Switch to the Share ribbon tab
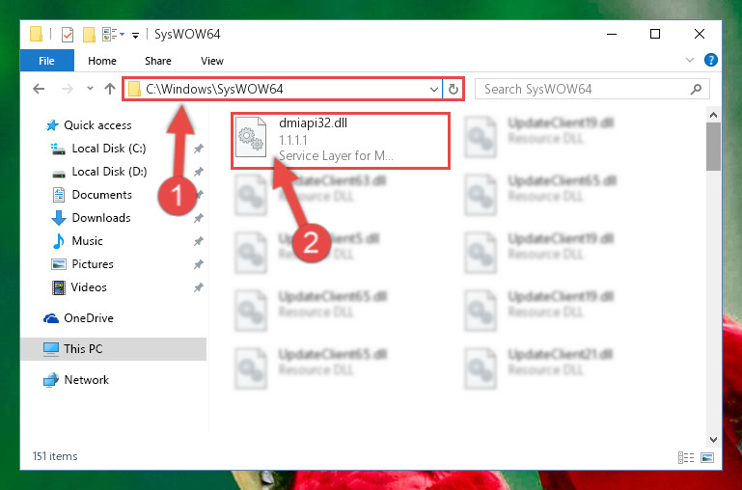742x490 pixels. (158, 61)
